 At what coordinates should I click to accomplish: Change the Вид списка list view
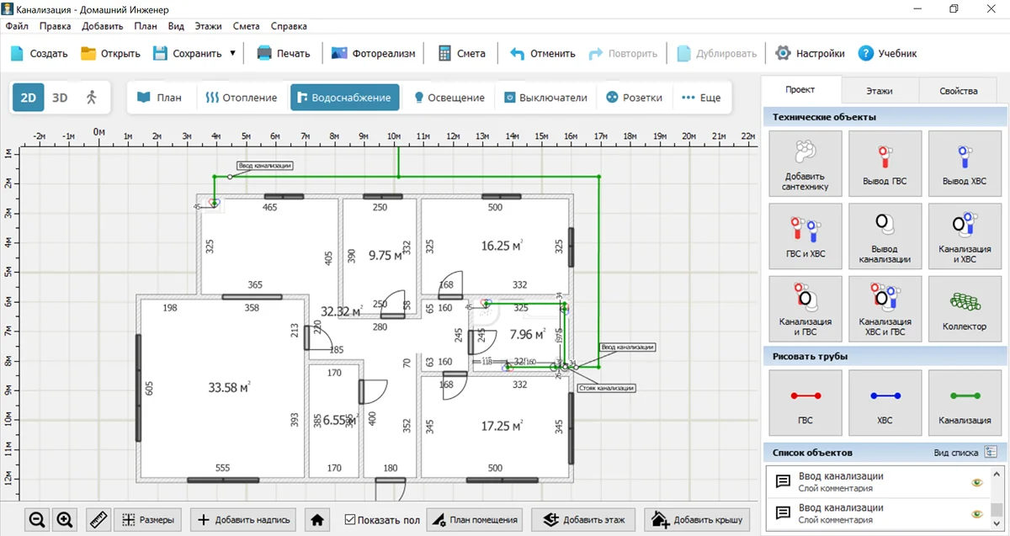tap(991, 453)
